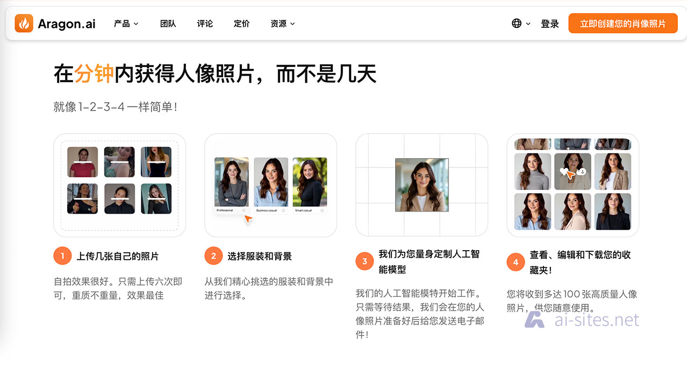
Task: Click the globe language icon
Action: click(x=517, y=24)
